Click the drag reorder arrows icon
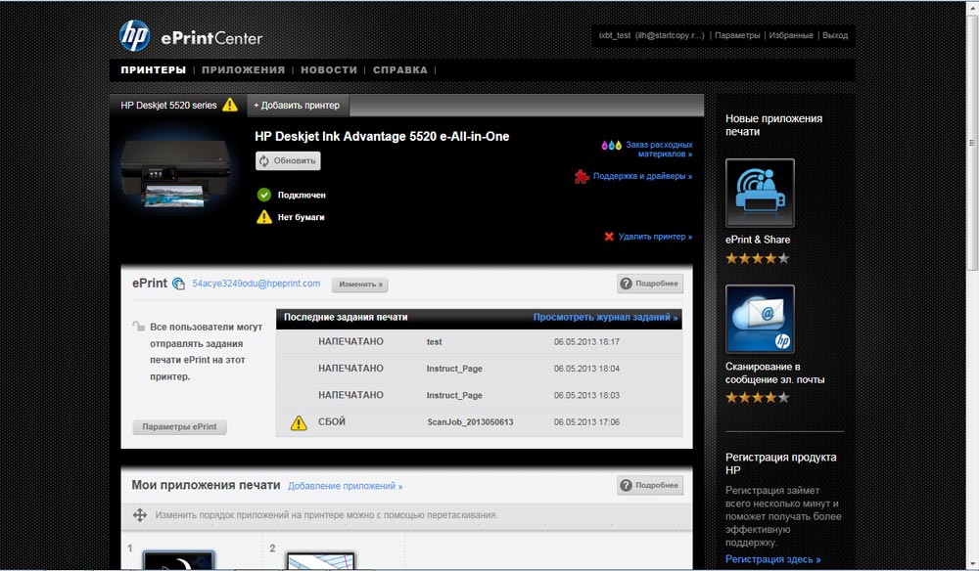The height and width of the screenshot is (571, 979). [x=140, y=515]
